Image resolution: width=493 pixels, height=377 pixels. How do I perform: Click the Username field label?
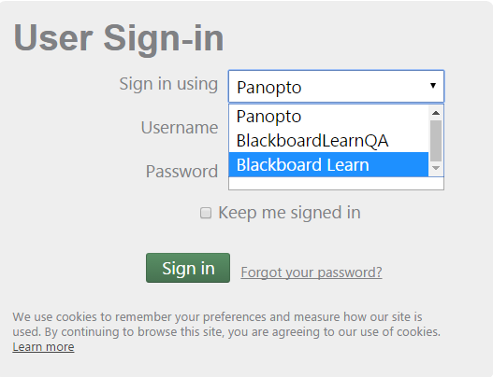click(180, 128)
